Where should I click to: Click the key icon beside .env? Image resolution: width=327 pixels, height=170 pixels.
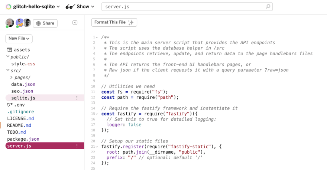click(10, 105)
